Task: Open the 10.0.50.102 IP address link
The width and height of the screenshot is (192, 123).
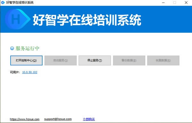Action: 30,72
